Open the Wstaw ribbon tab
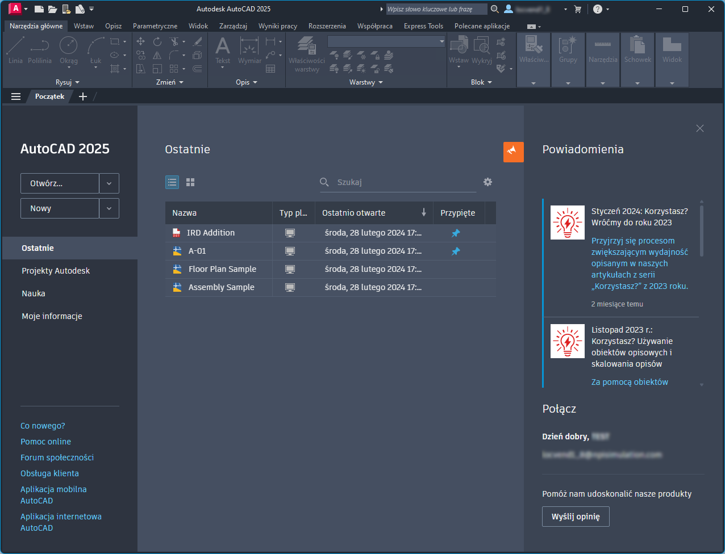Image resolution: width=725 pixels, height=554 pixels. pyautogui.click(x=84, y=26)
